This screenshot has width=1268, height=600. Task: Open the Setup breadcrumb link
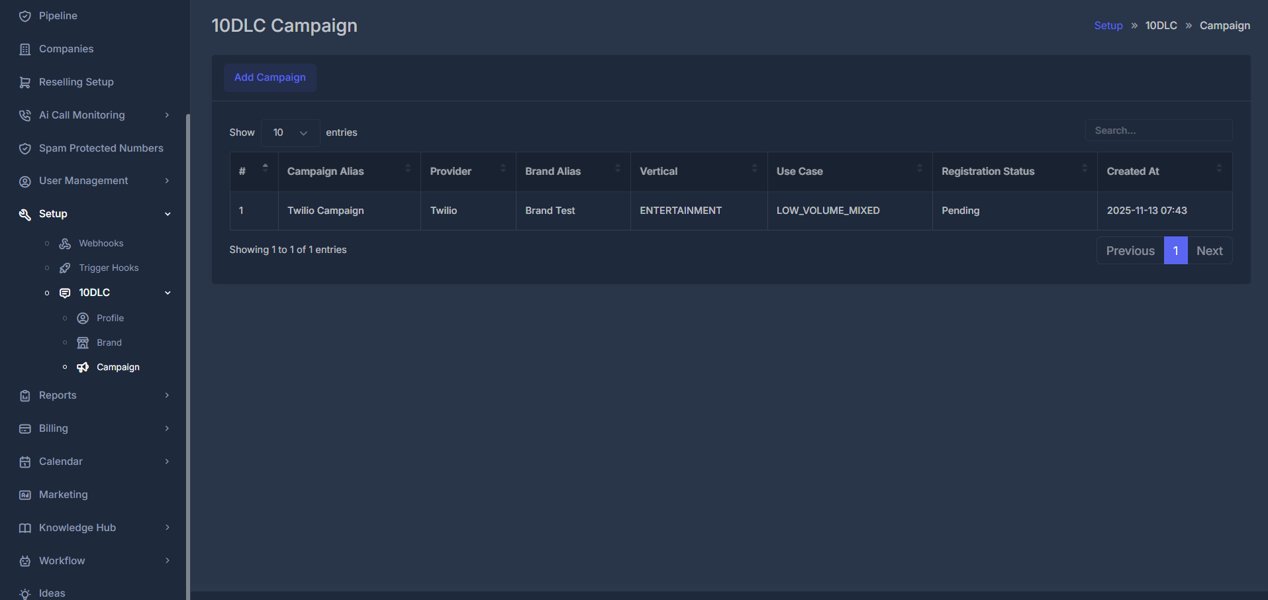(x=1108, y=25)
